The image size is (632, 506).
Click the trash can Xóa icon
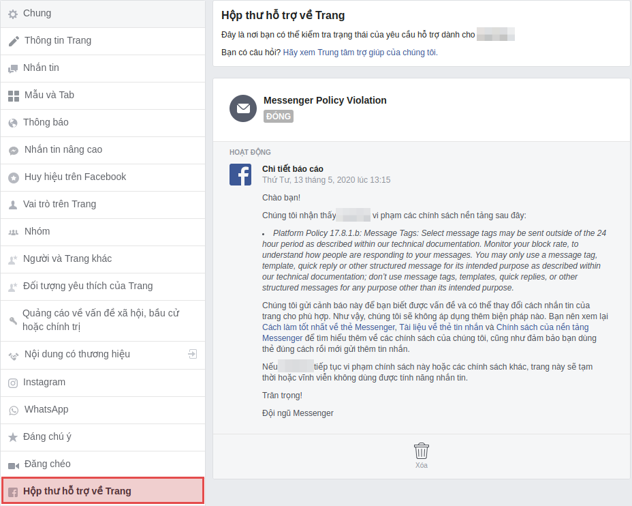(421, 451)
